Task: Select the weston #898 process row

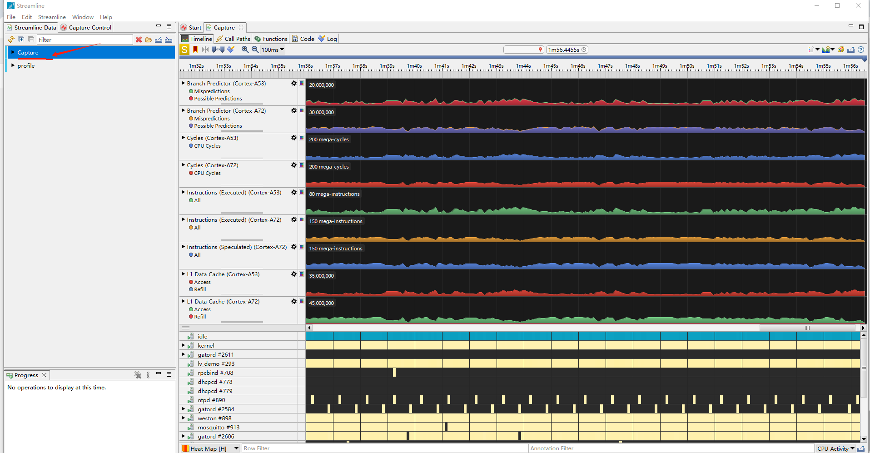Action: (214, 418)
